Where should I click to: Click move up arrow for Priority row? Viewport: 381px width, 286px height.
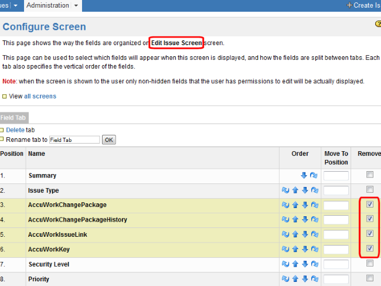pos(295,280)
